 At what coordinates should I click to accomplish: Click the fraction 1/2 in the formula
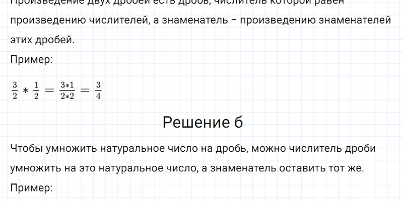tap(36, 89)
